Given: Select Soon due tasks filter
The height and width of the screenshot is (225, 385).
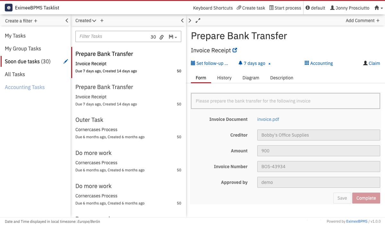Looking at the screenshot, I should [x=28, y=61].
